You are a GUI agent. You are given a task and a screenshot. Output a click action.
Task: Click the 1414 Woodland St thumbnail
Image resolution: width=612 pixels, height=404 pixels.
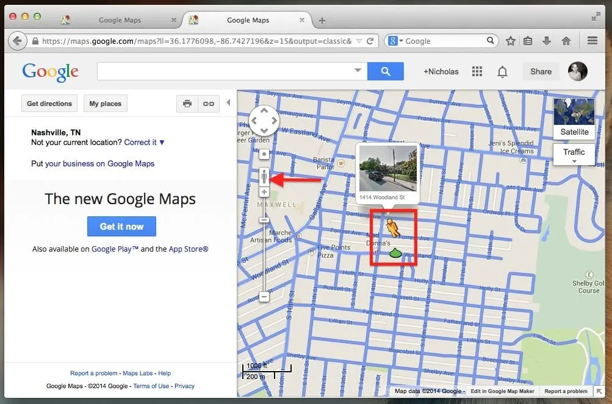pyautogui.click(x=387, y=168)
